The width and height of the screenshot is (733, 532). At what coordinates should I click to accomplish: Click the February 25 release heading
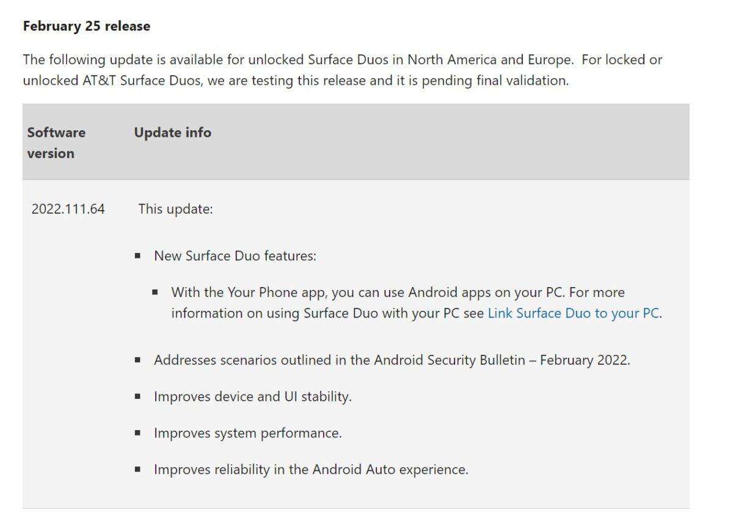(x=86, y=26)
